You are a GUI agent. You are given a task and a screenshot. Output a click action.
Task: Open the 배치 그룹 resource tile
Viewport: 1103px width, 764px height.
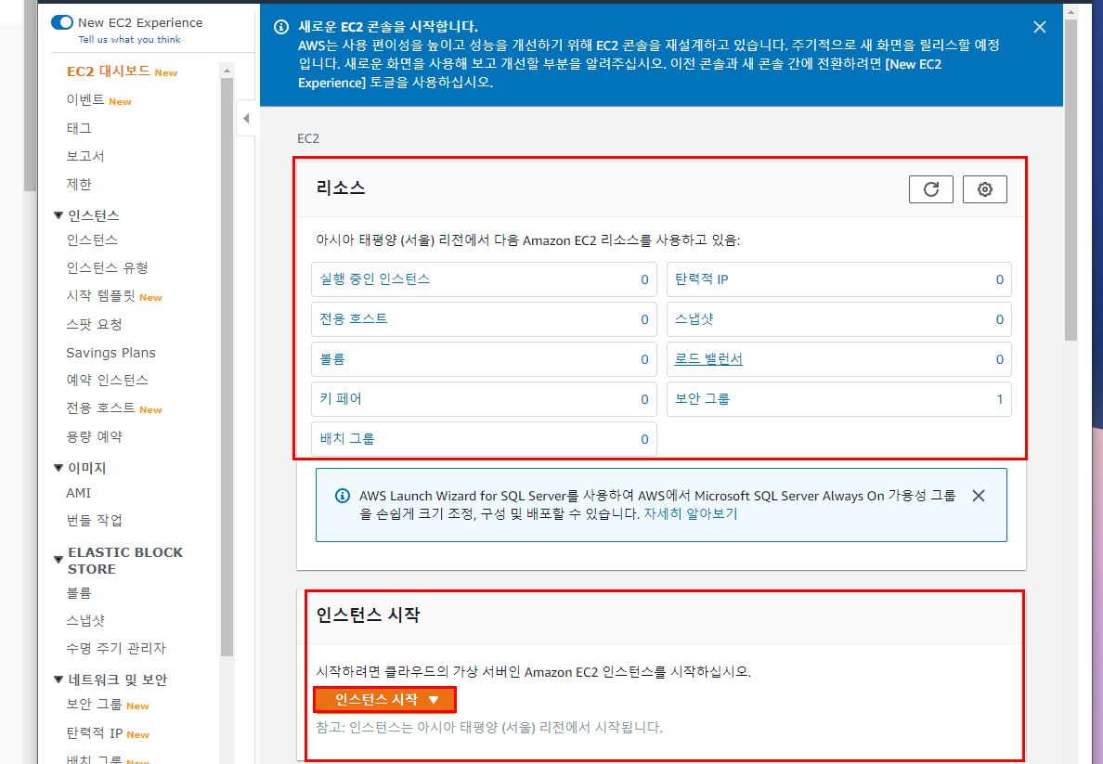pos(484,439)
